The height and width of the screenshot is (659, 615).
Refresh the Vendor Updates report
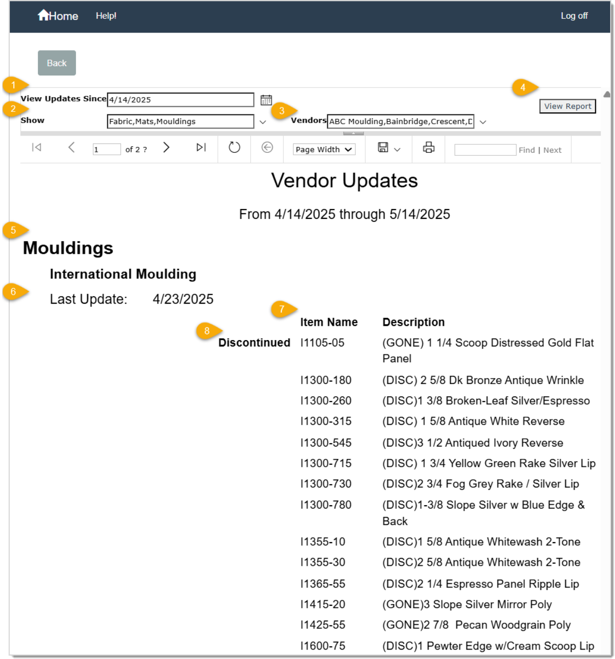click(234, 147)
